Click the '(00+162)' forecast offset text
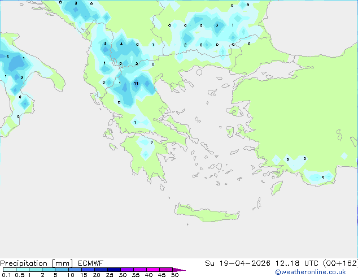 point(340,263)
